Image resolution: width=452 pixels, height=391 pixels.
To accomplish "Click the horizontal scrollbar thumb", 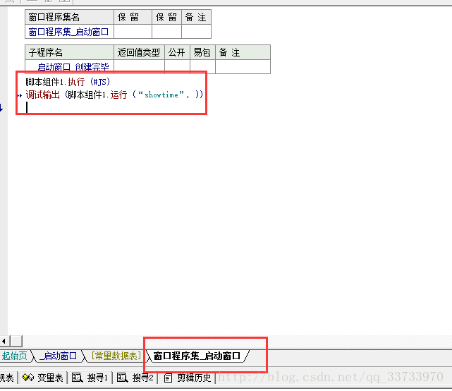I will point(16,342).
